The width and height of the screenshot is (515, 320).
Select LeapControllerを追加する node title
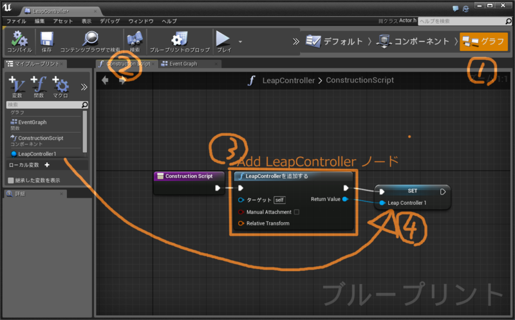pos(277,176)
